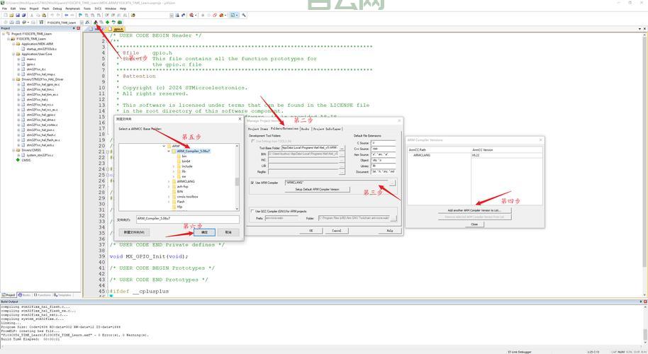The height and width of the screenshot is (354, 648).
Task: Open the Peripherals menu
Action: [x=72, y=8]
